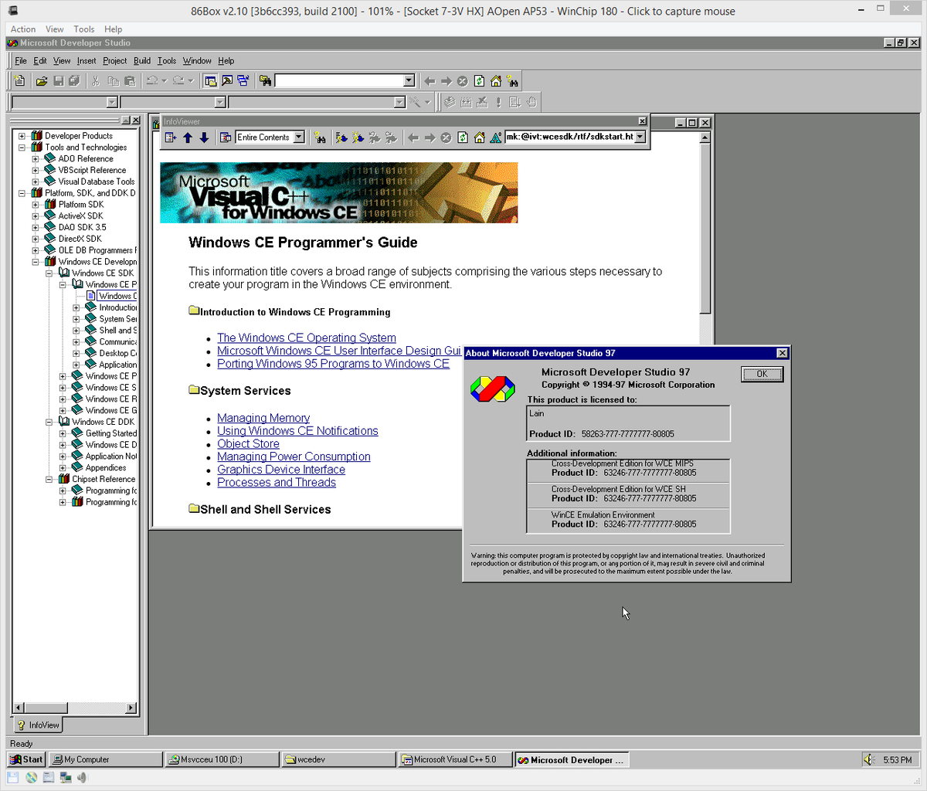
Task: Expand the ADO Reference node
Action: coord(36,159)
